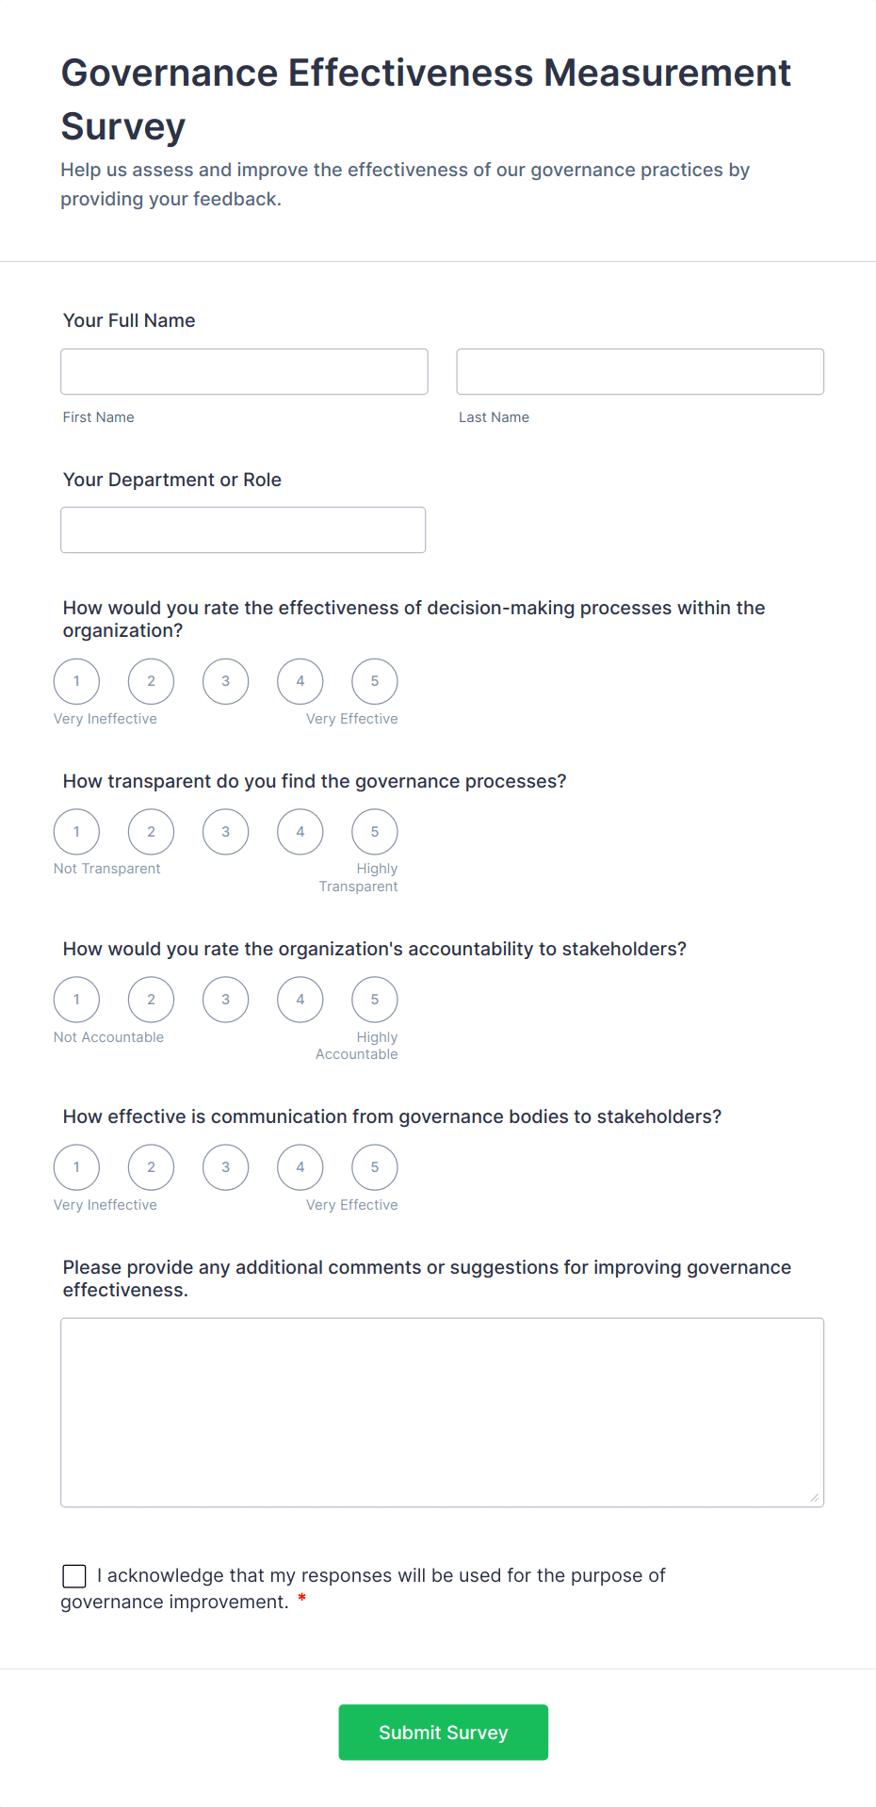Screen dimensions: 876x1807
Task: Focus the Department or Role field
Action: click(243, 529)
